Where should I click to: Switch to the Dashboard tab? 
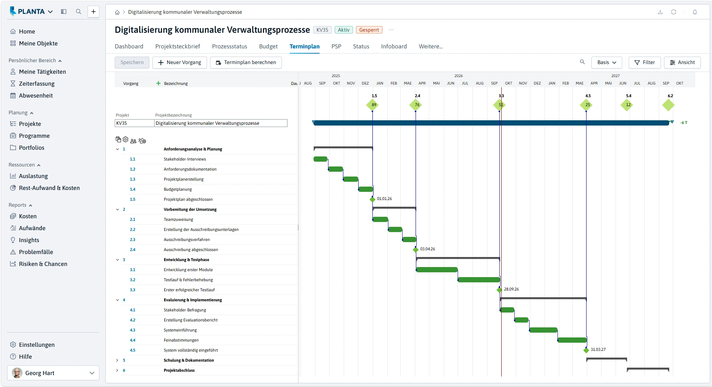pyautogui.click(x=129, y=46)
